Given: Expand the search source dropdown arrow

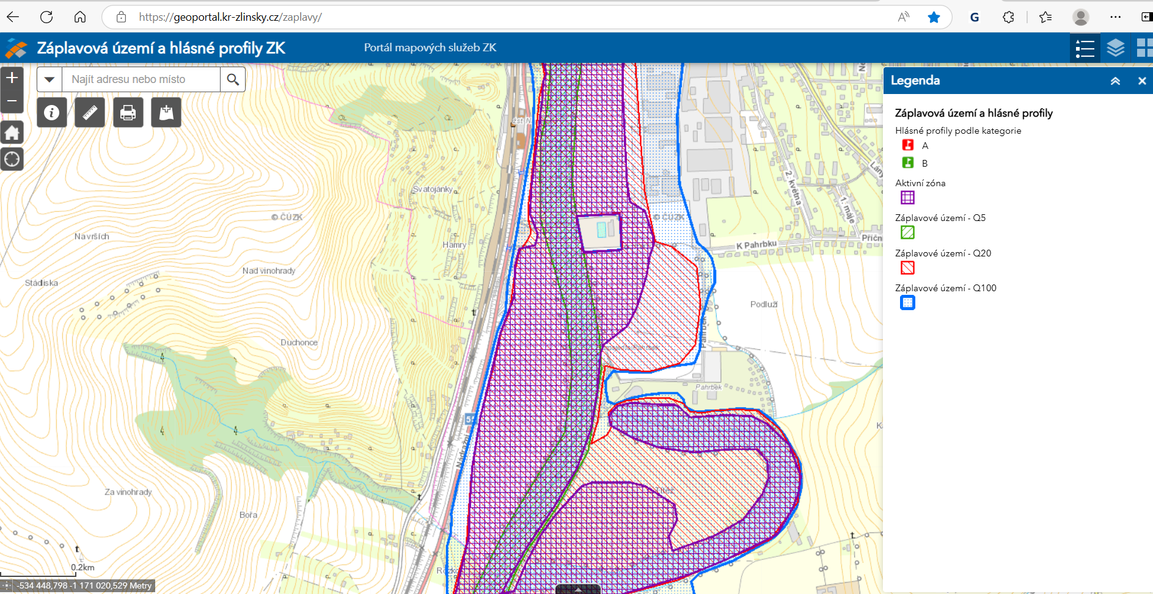Looking at the screenshot, I should point(49,79).
